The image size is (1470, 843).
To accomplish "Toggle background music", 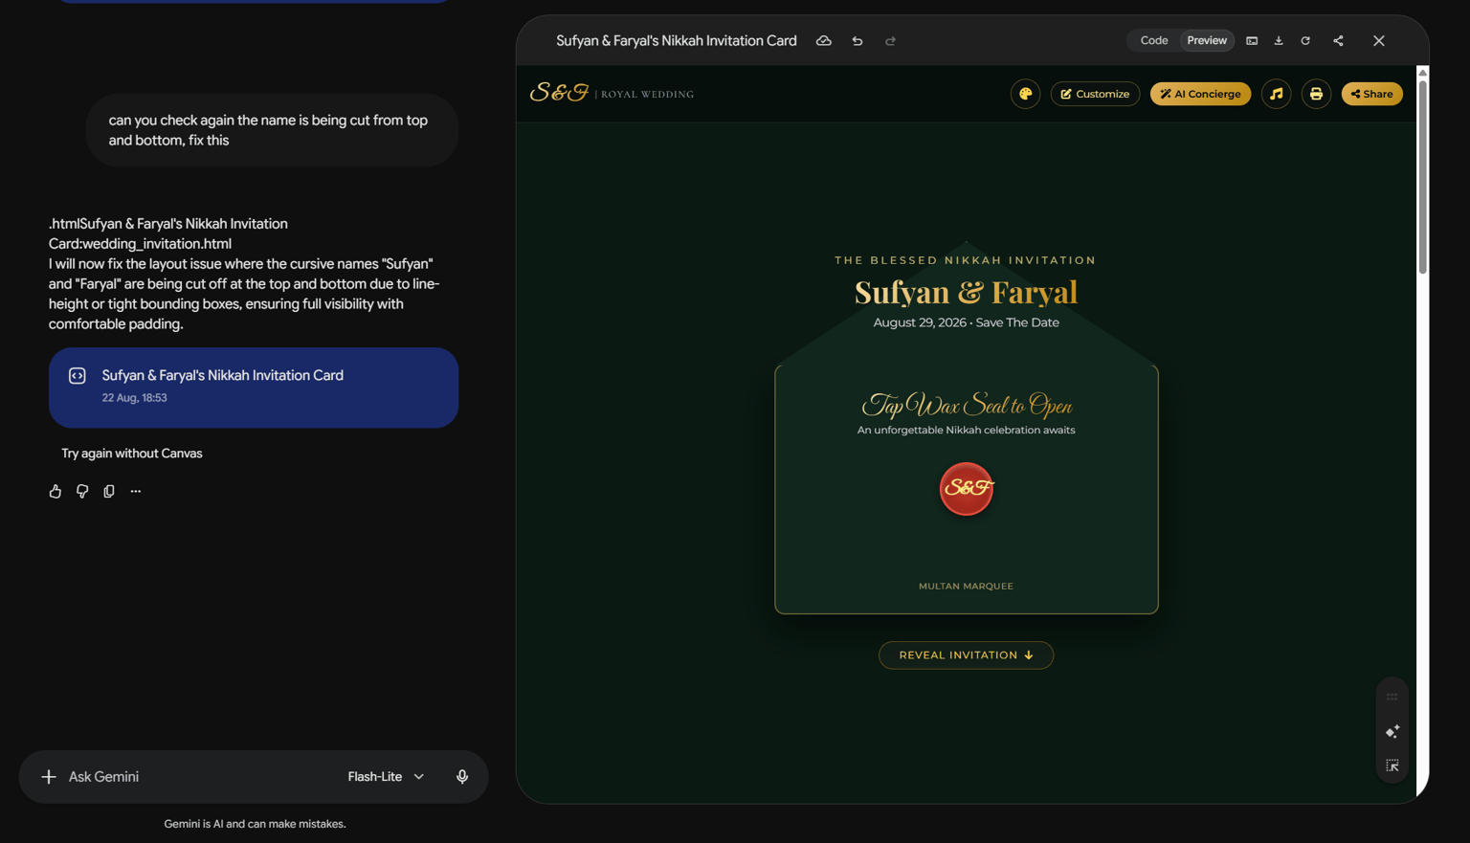I will pyautogui.click(x=1276, y=94).
